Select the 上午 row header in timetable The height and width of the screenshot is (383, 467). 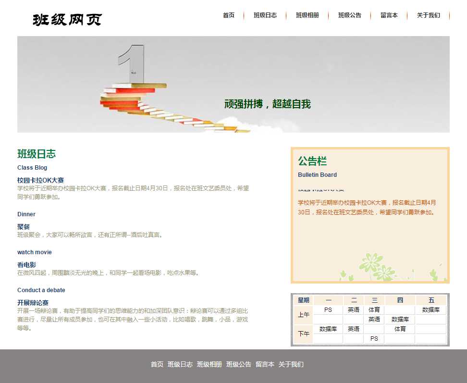(304, 315)
